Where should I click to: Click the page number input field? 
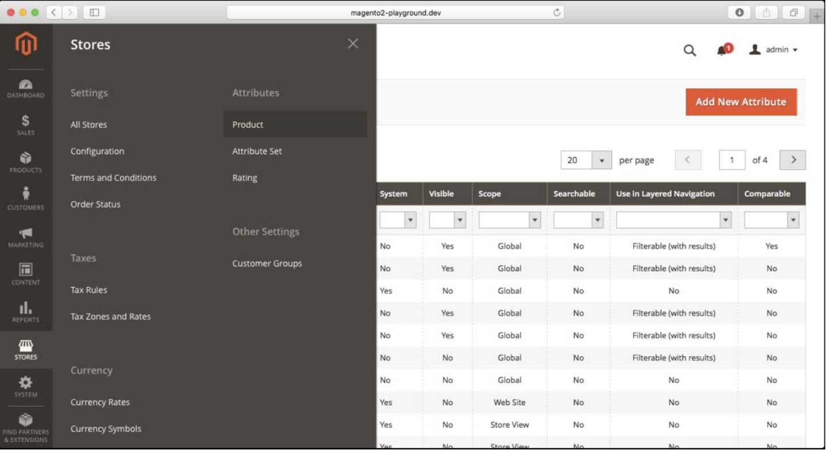coord(731,160)
